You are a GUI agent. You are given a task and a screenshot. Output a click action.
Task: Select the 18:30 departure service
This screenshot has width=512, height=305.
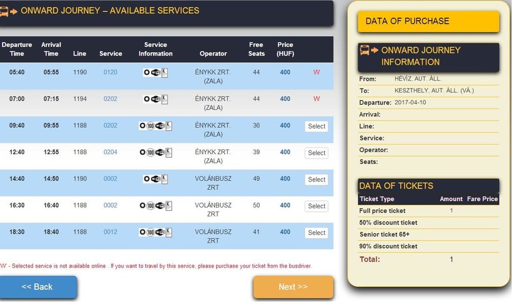pyautogui.click(x=317, y=233)
